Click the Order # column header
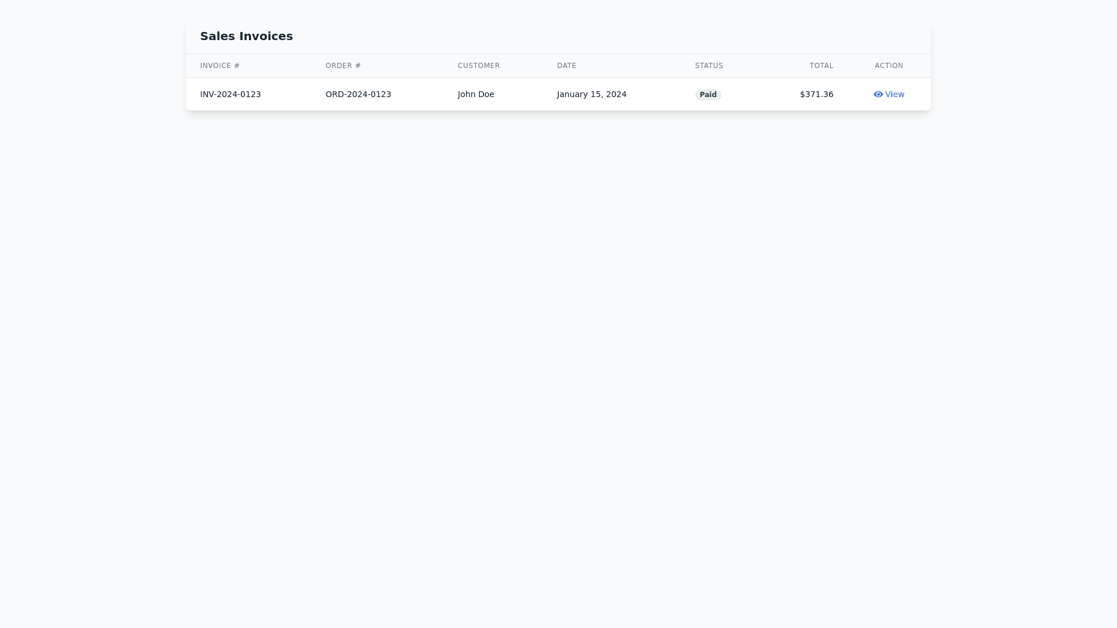 point(343,66)
